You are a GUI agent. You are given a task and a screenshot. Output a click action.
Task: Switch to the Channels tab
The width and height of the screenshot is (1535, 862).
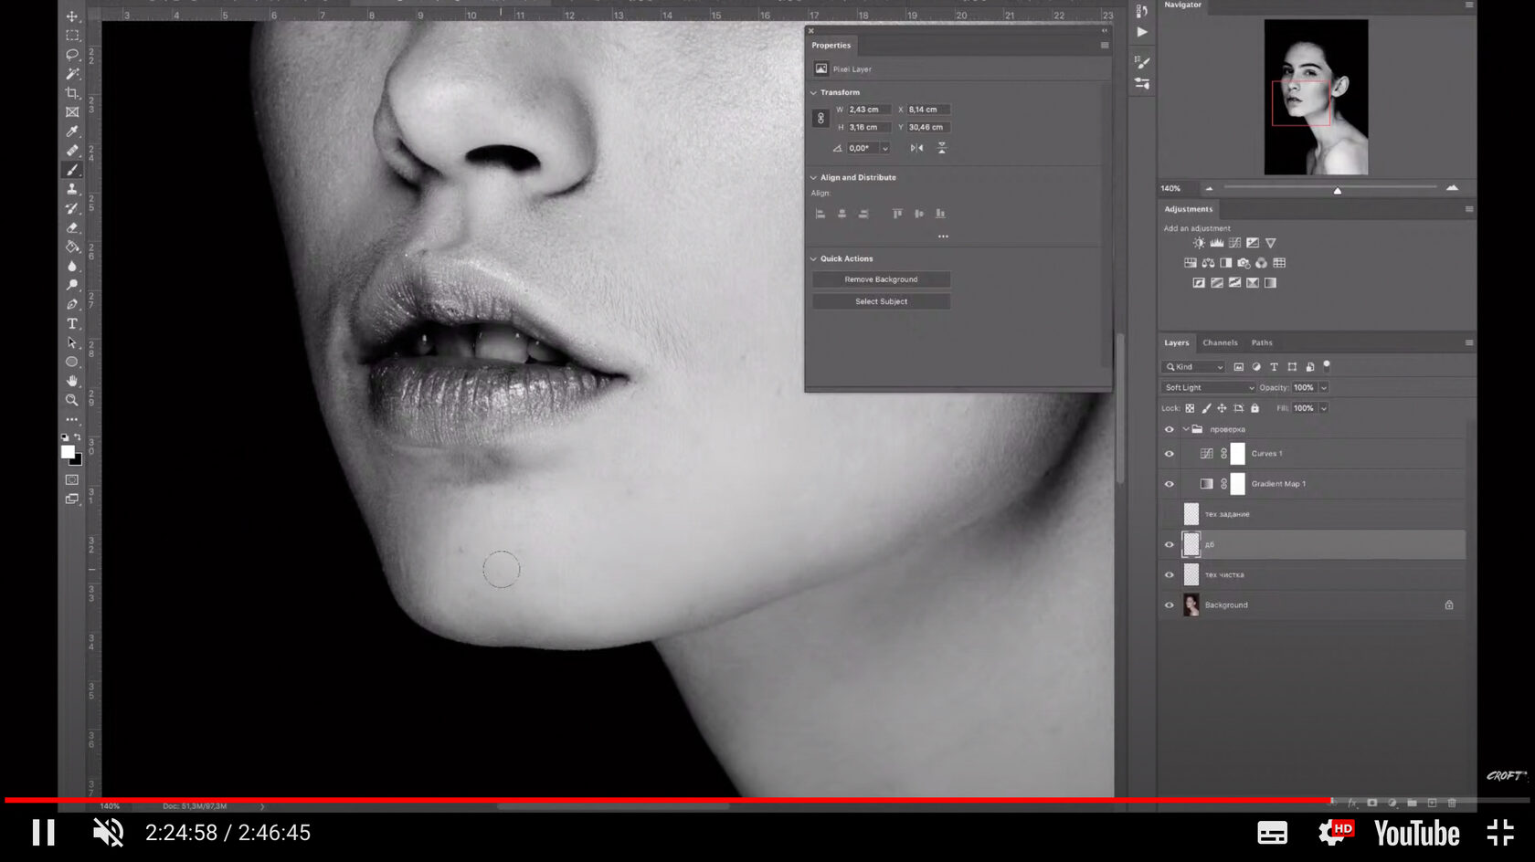tap(1220, 343)
